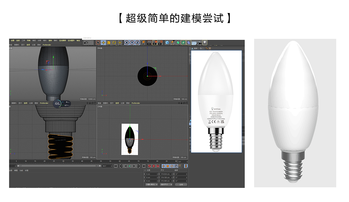This screenshot has width=349, height=202.
Task: Click the 旋转 tab in right panel
Action: 195,48
